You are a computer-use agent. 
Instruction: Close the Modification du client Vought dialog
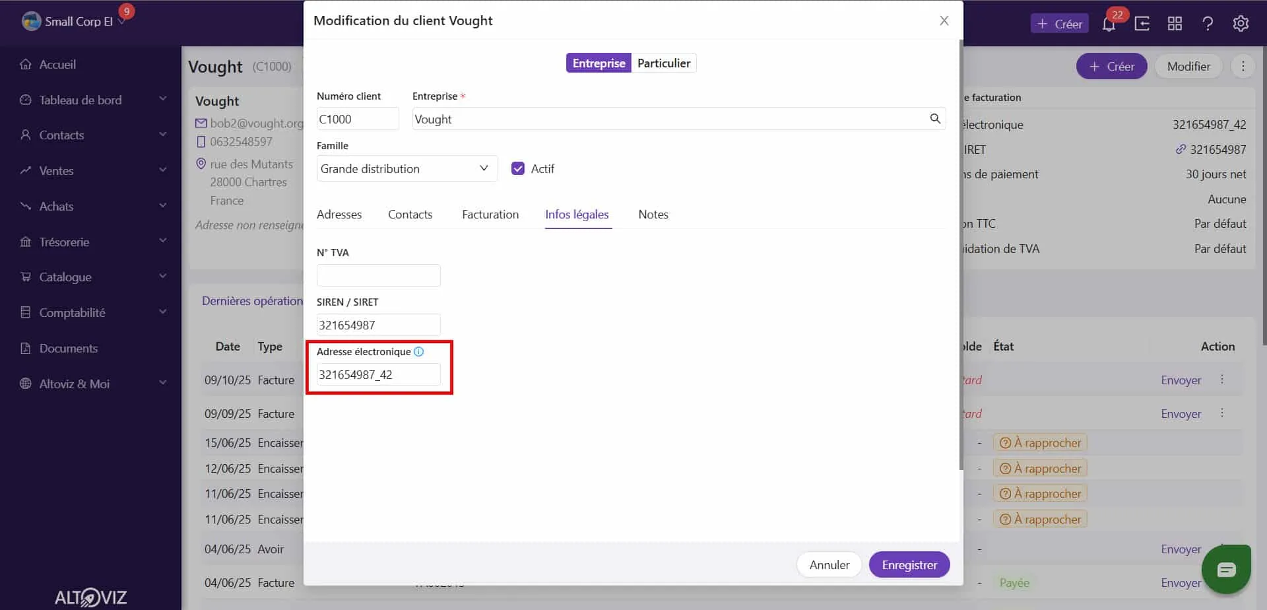[x=944, y=20]
